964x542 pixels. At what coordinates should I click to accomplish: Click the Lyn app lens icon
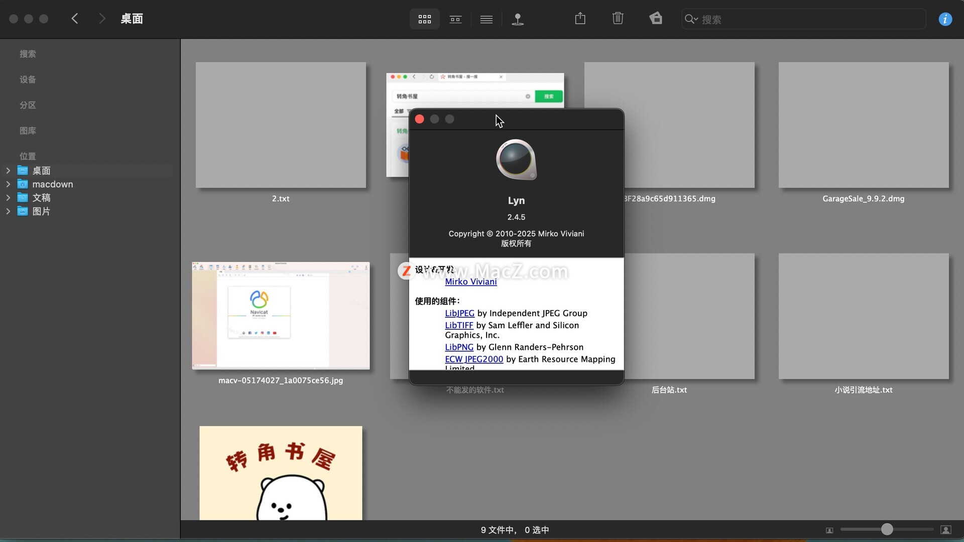click(x=516, y=160)
